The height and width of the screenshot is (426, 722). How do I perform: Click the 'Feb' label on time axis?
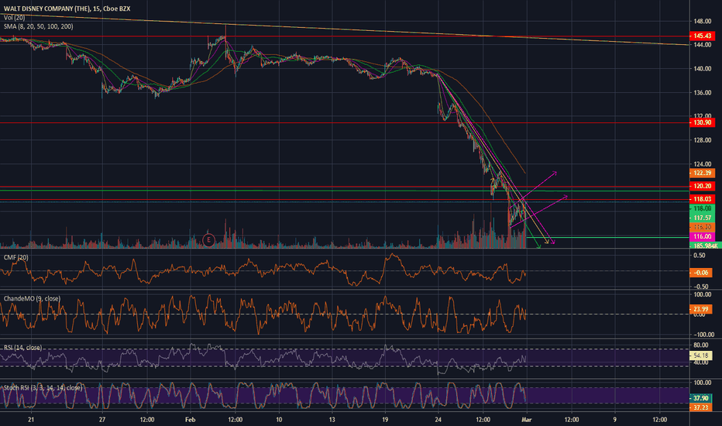click(190, 420)
